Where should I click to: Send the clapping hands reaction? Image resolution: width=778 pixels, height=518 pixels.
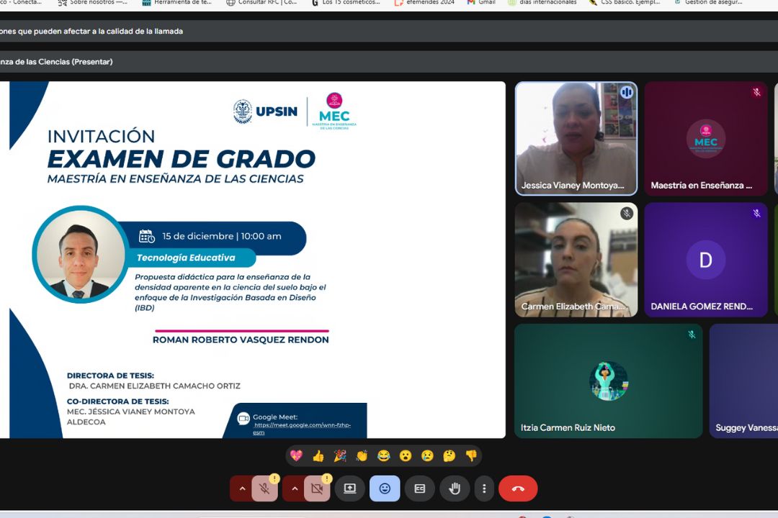point(362,455)
